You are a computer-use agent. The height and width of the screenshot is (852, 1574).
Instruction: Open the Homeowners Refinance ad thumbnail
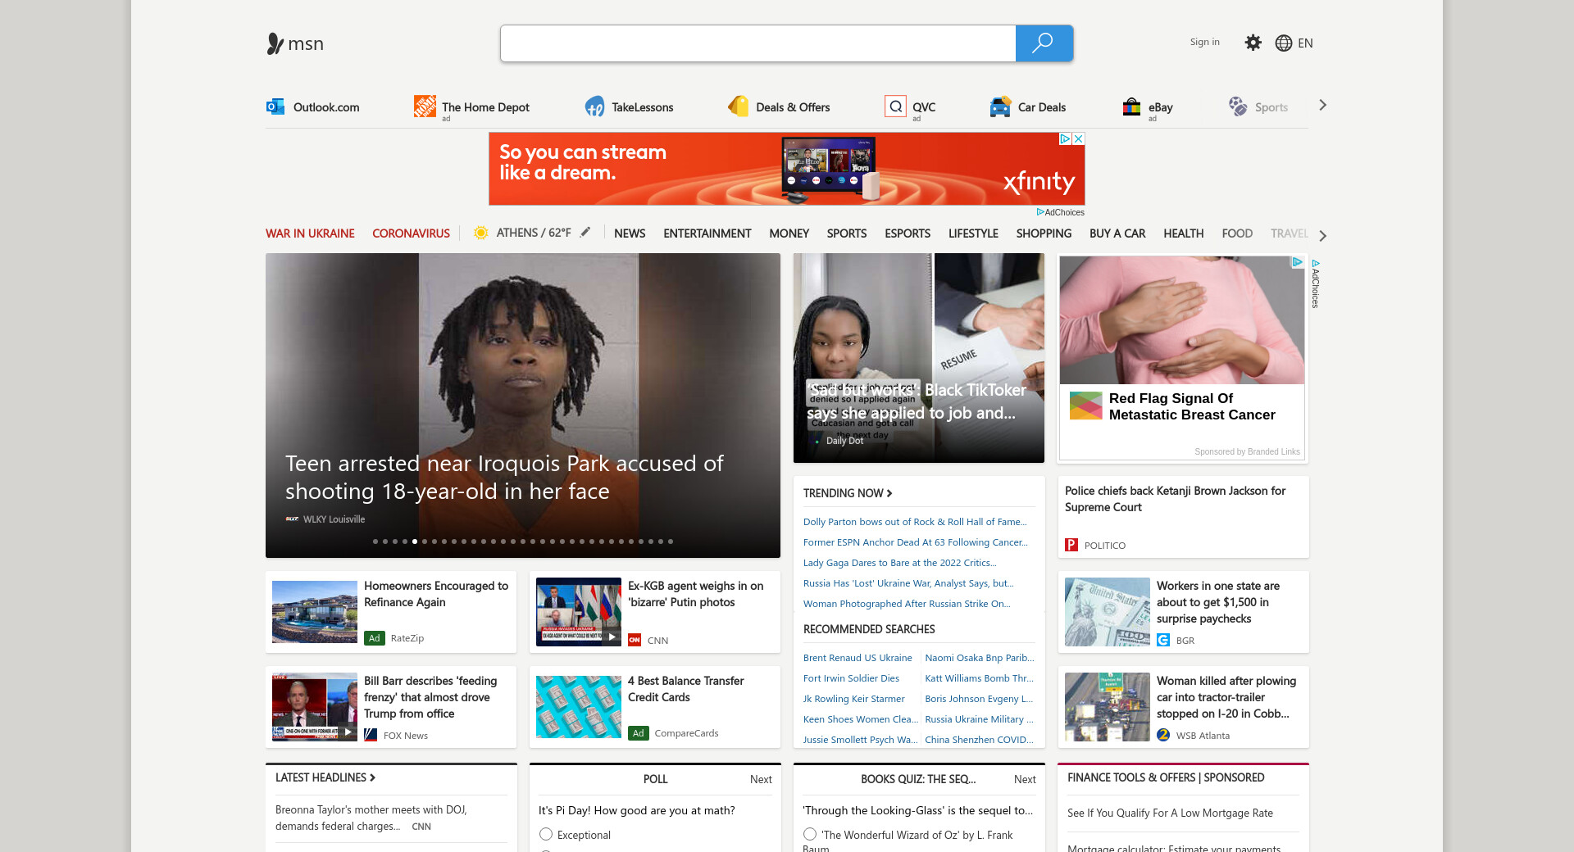pyautogui.click(x=315, y=612)
